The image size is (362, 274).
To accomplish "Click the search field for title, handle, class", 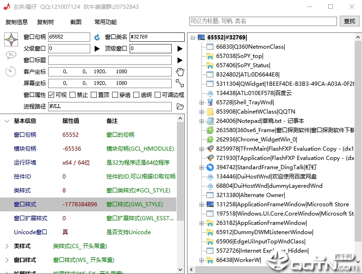I will (263, 21).
